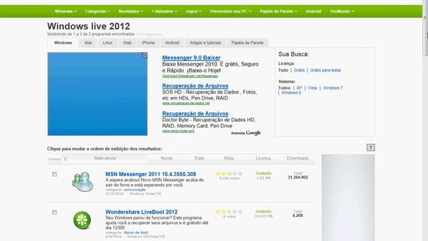Open Papéis de Parede navbar dropdown
428x241 pixels.
click(x=278, y=11)
